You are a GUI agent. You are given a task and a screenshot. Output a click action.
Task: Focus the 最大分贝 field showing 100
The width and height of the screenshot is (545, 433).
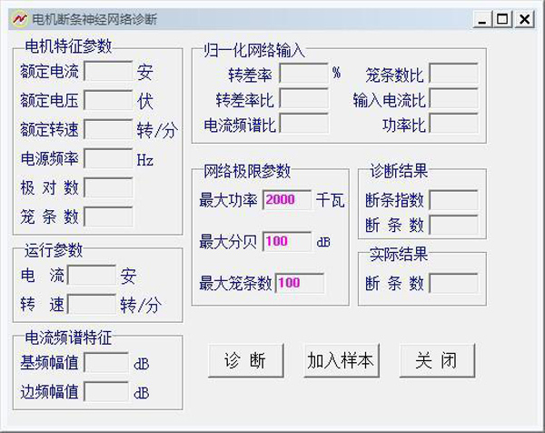287,241
